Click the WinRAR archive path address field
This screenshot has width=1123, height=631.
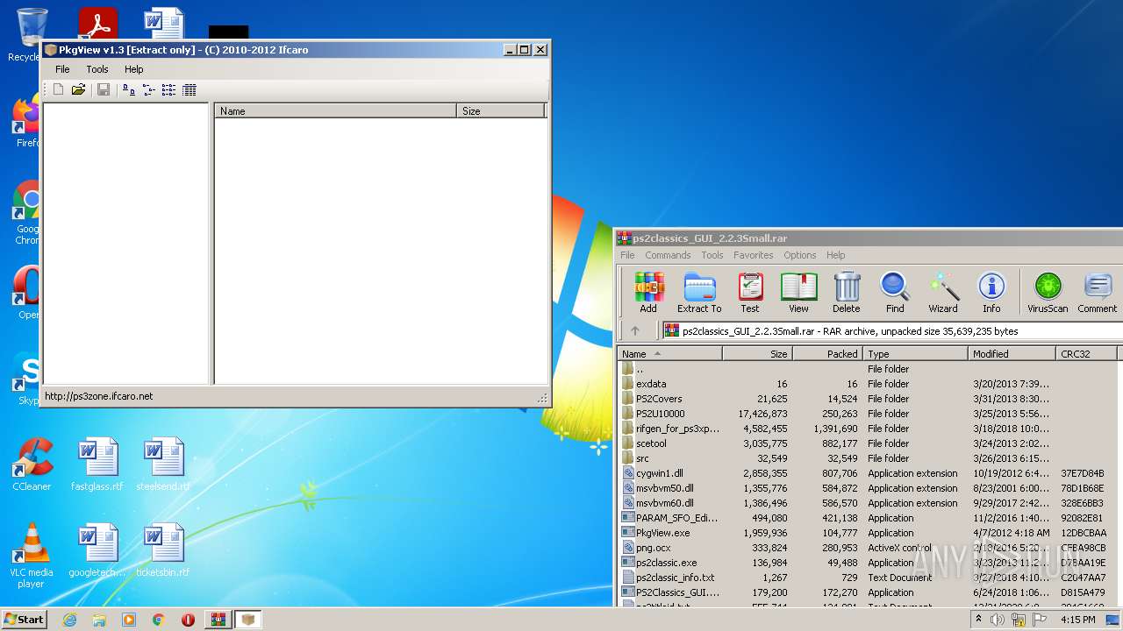point(891,330)
